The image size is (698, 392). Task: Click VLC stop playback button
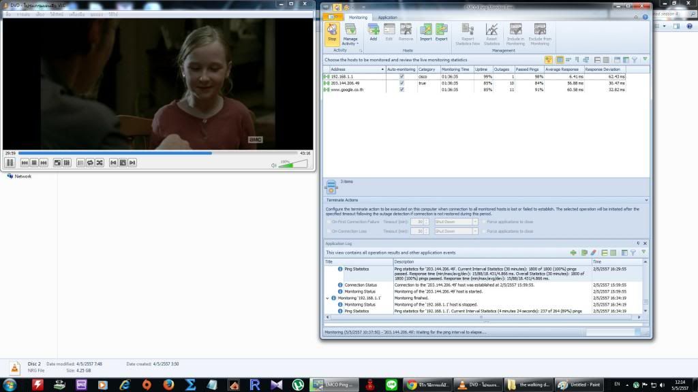tap(34, 163)
